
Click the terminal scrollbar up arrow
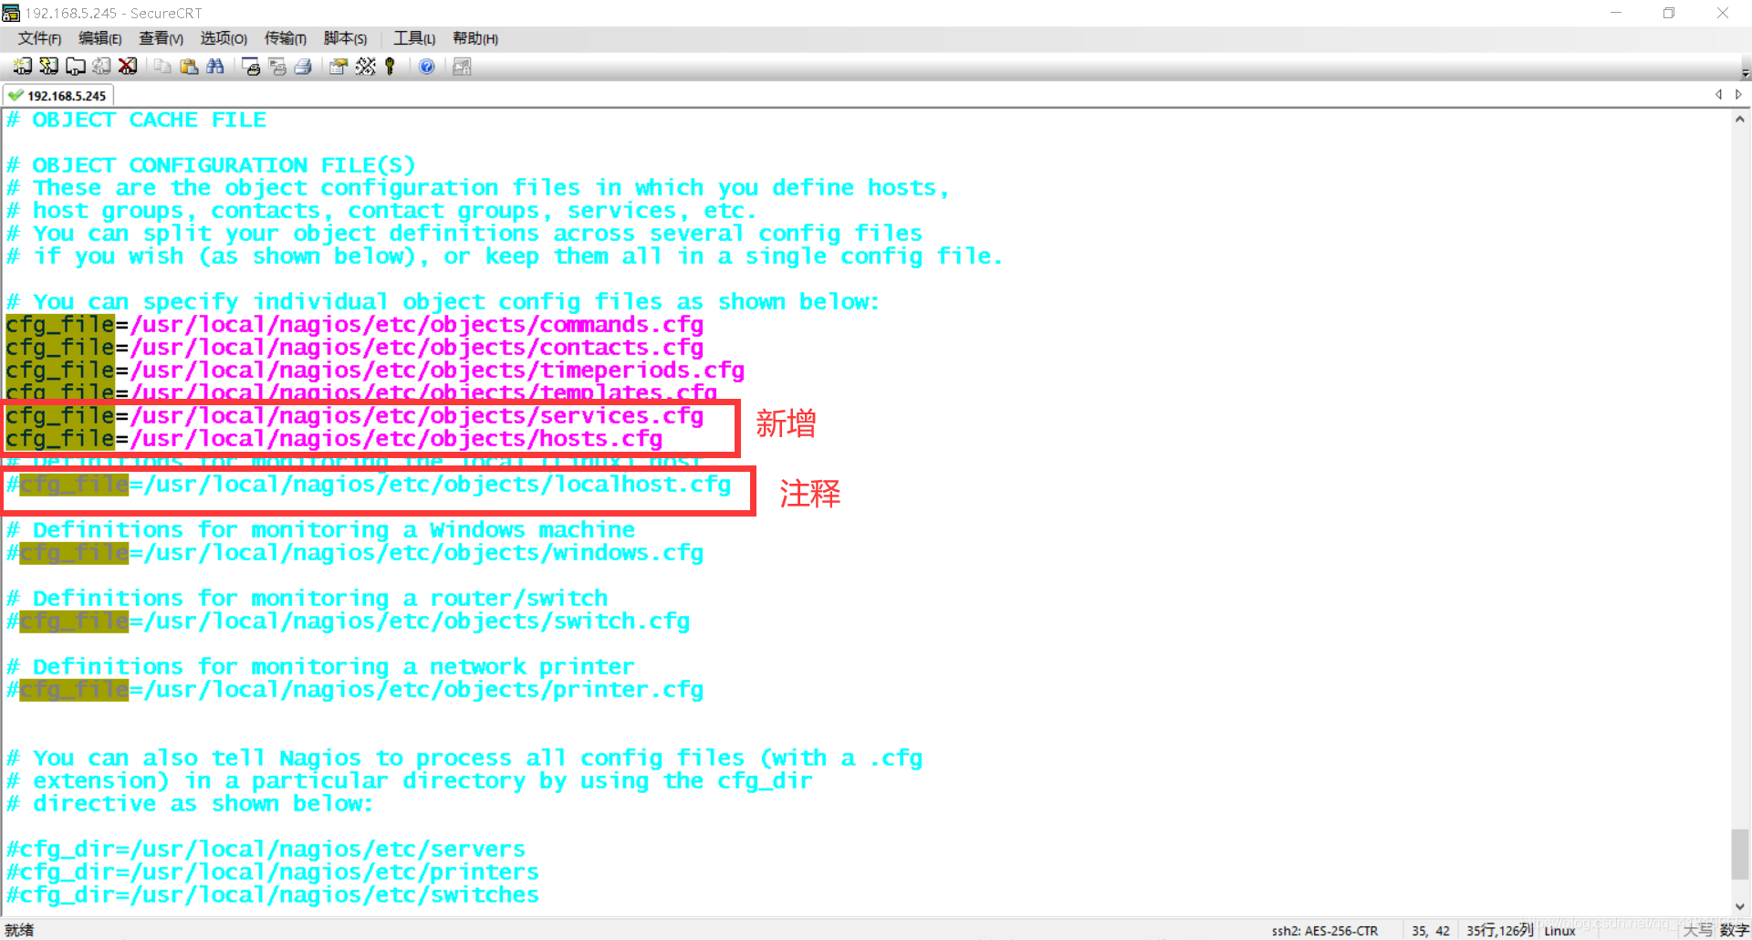coord(1740,119)
